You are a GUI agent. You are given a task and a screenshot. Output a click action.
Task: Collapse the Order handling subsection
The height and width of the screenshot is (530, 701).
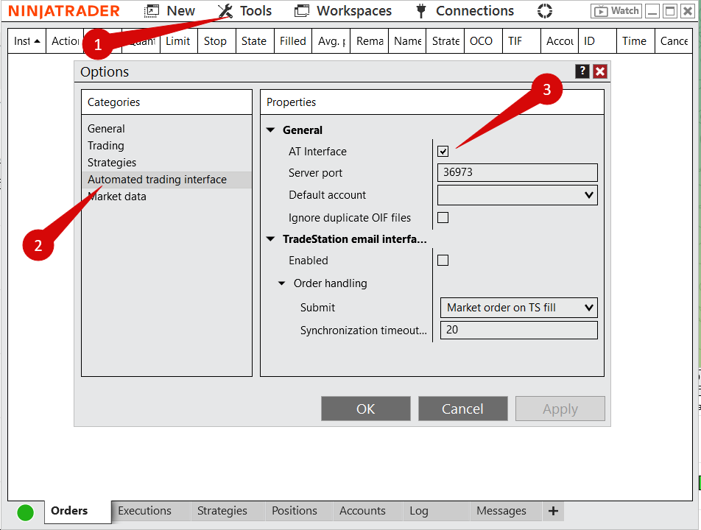(281, 283)
